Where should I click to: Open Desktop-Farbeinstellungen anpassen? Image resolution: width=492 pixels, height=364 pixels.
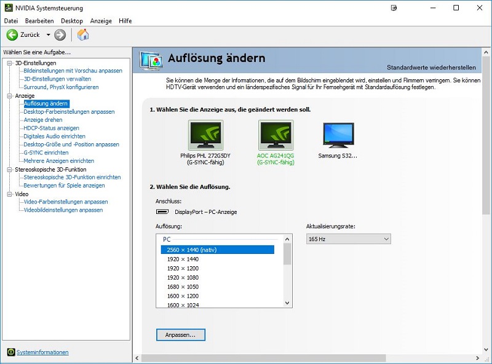pyautogui.click(x=69, y=112)
